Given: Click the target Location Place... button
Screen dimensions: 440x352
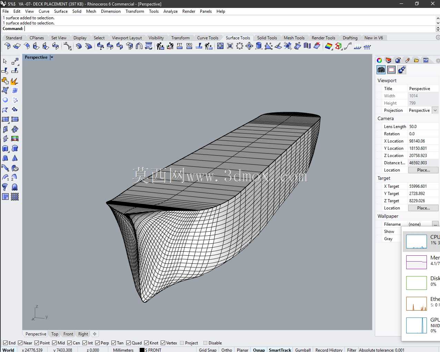Looking at the screenshot, I should [423, 208].
